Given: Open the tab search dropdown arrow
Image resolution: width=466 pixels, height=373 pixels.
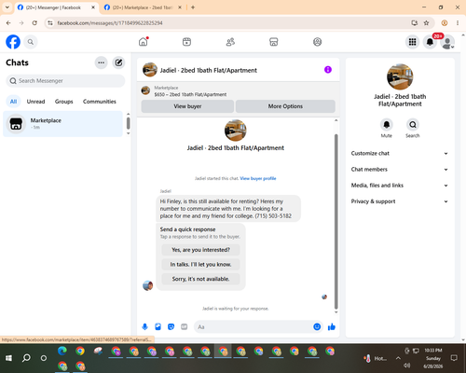Looking at the screenshot, I should click(x=7, y=7).
